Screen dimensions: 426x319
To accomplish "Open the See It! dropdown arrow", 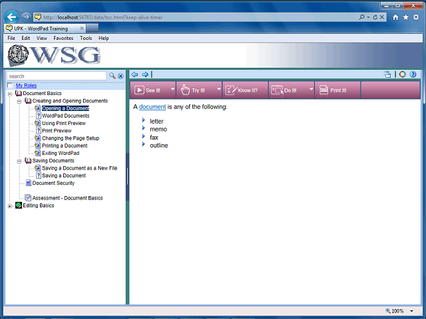I will (172, 89).
